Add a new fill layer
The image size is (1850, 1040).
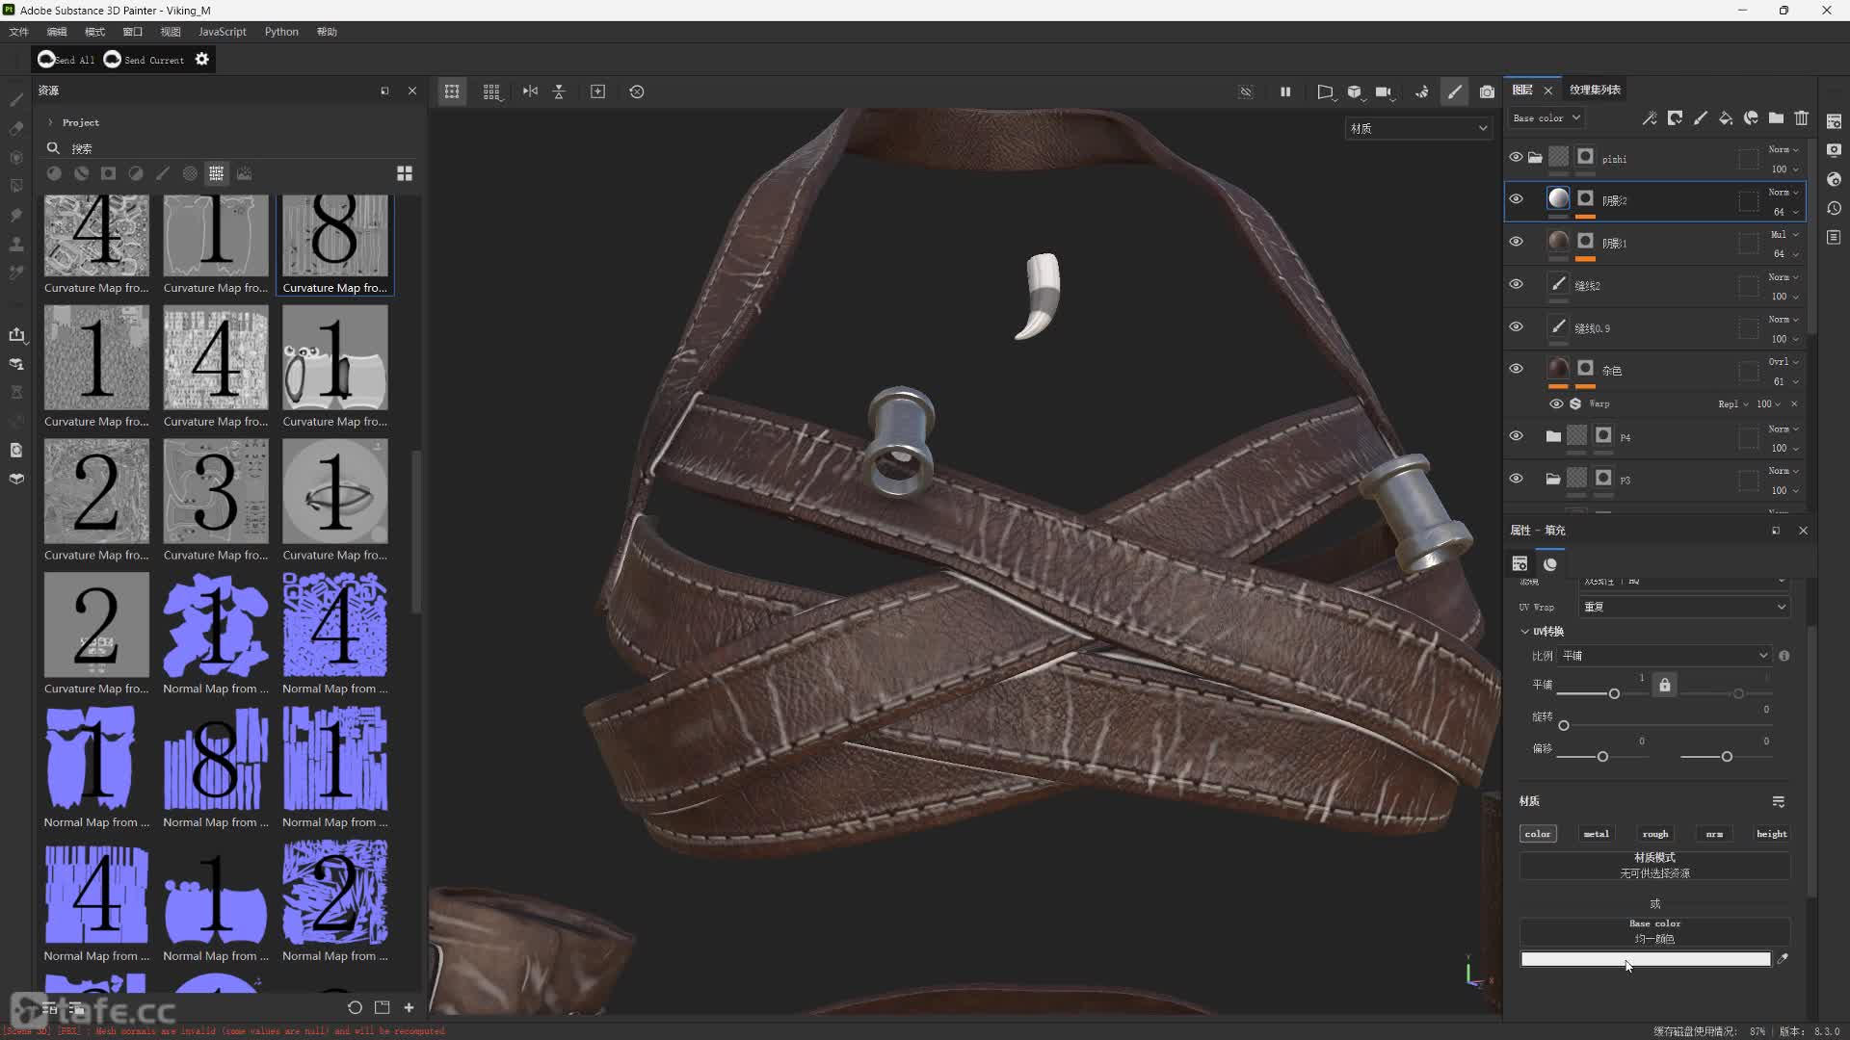[1726, 117]
